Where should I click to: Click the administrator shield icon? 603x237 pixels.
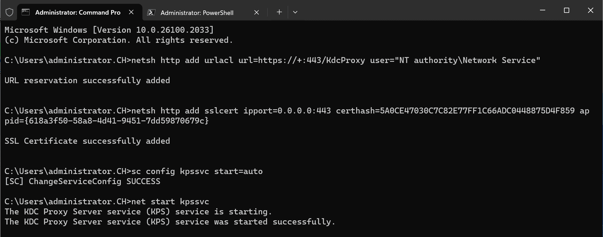pyautogui.click(x=9, y=13)
